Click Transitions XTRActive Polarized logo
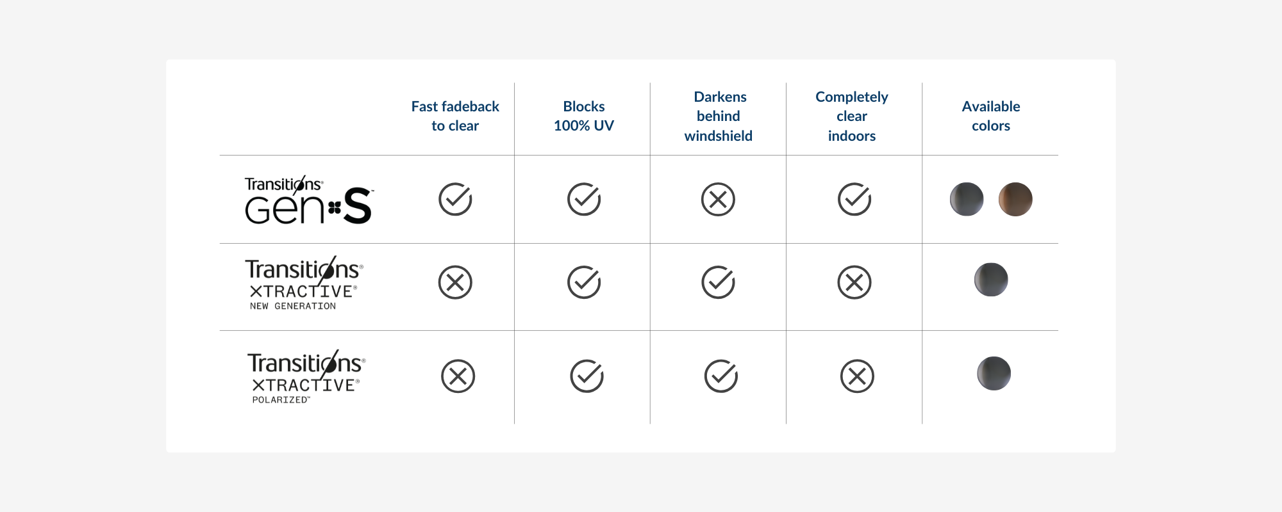 tap(306, 377)
